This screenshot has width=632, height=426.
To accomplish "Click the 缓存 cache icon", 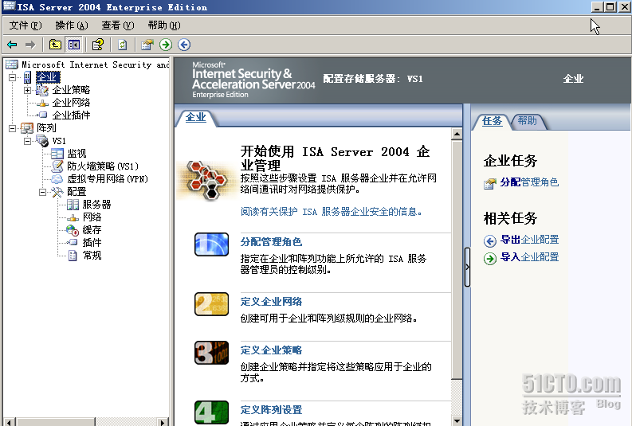I will (x=73, y=230).
